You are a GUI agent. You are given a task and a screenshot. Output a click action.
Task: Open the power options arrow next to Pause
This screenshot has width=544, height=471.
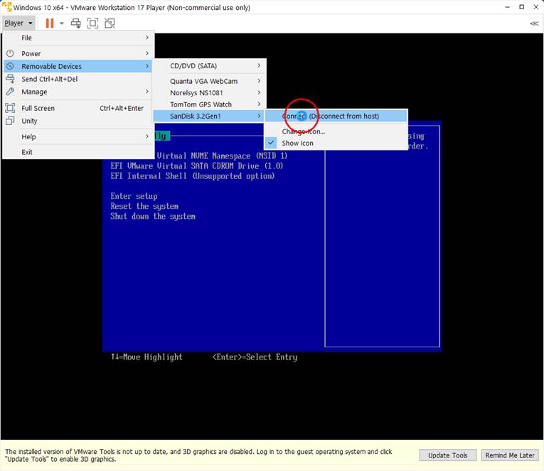pyautogui.click(x=61, y=23)
